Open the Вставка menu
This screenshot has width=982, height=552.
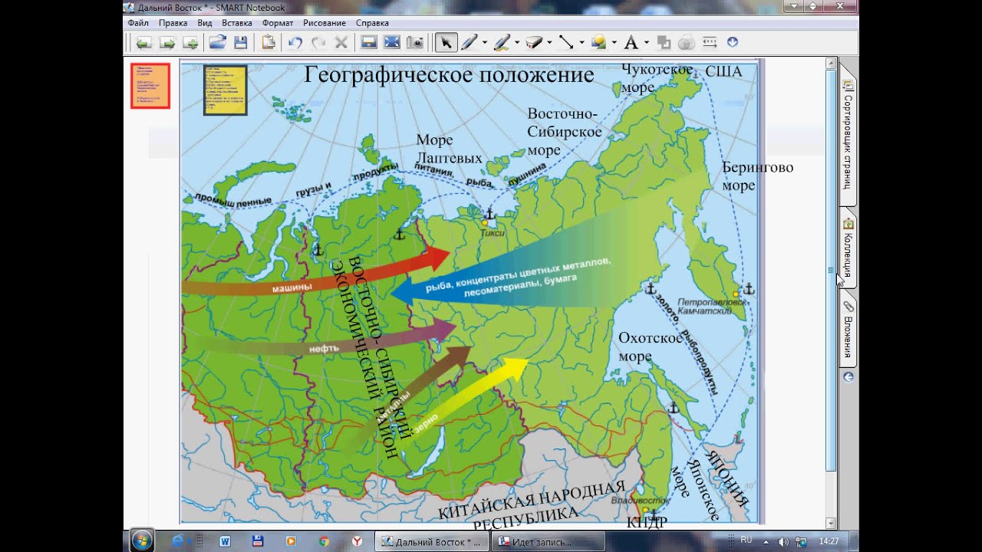click(x=237, y=23)
